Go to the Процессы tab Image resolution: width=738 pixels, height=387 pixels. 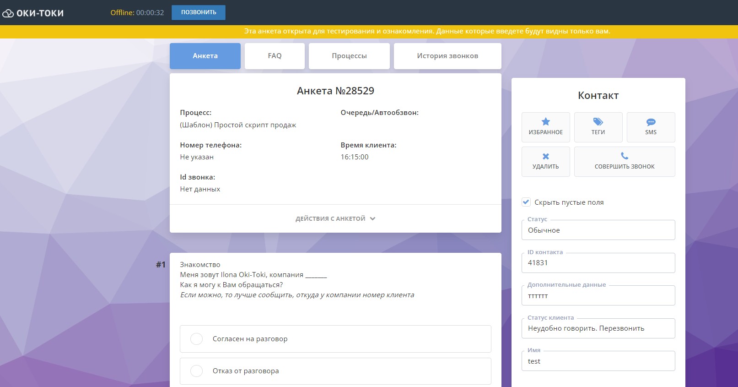tap(349, 56)
